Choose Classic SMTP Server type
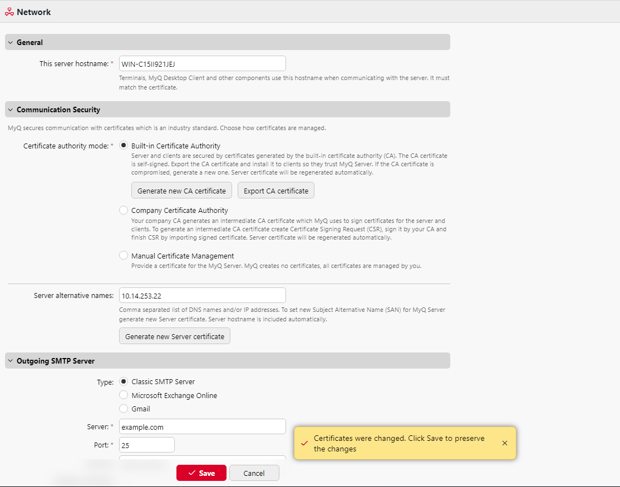Image resolution: width=620 pixels, height=487 pixels. pos(123,381)
